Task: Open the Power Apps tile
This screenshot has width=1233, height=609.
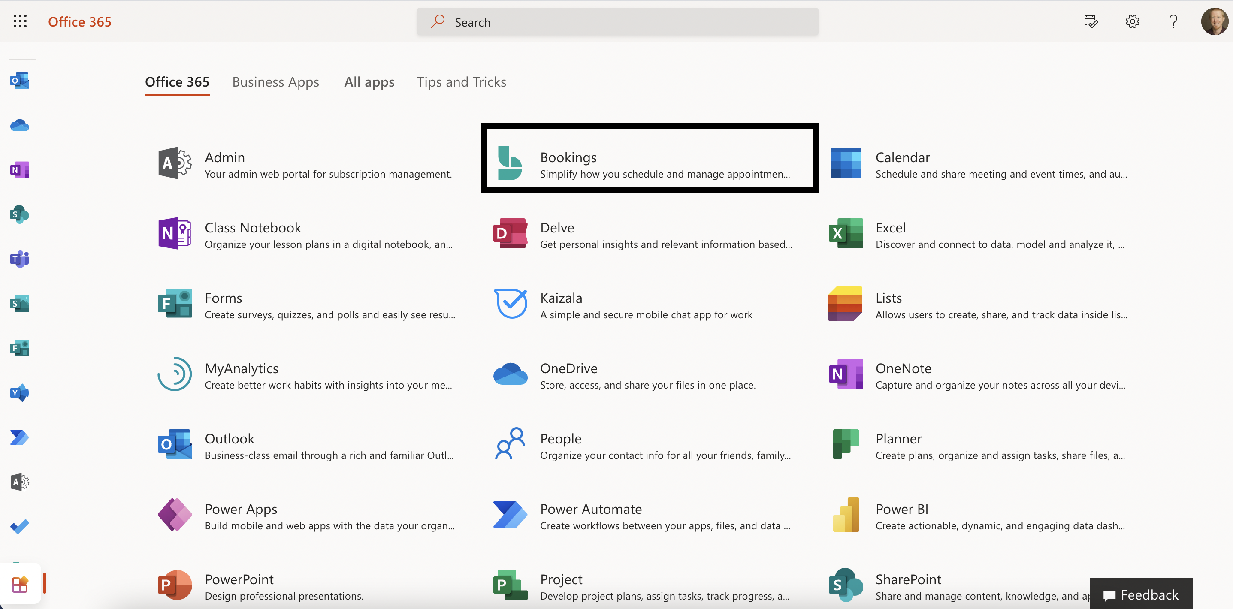Action: click(306, 515)
